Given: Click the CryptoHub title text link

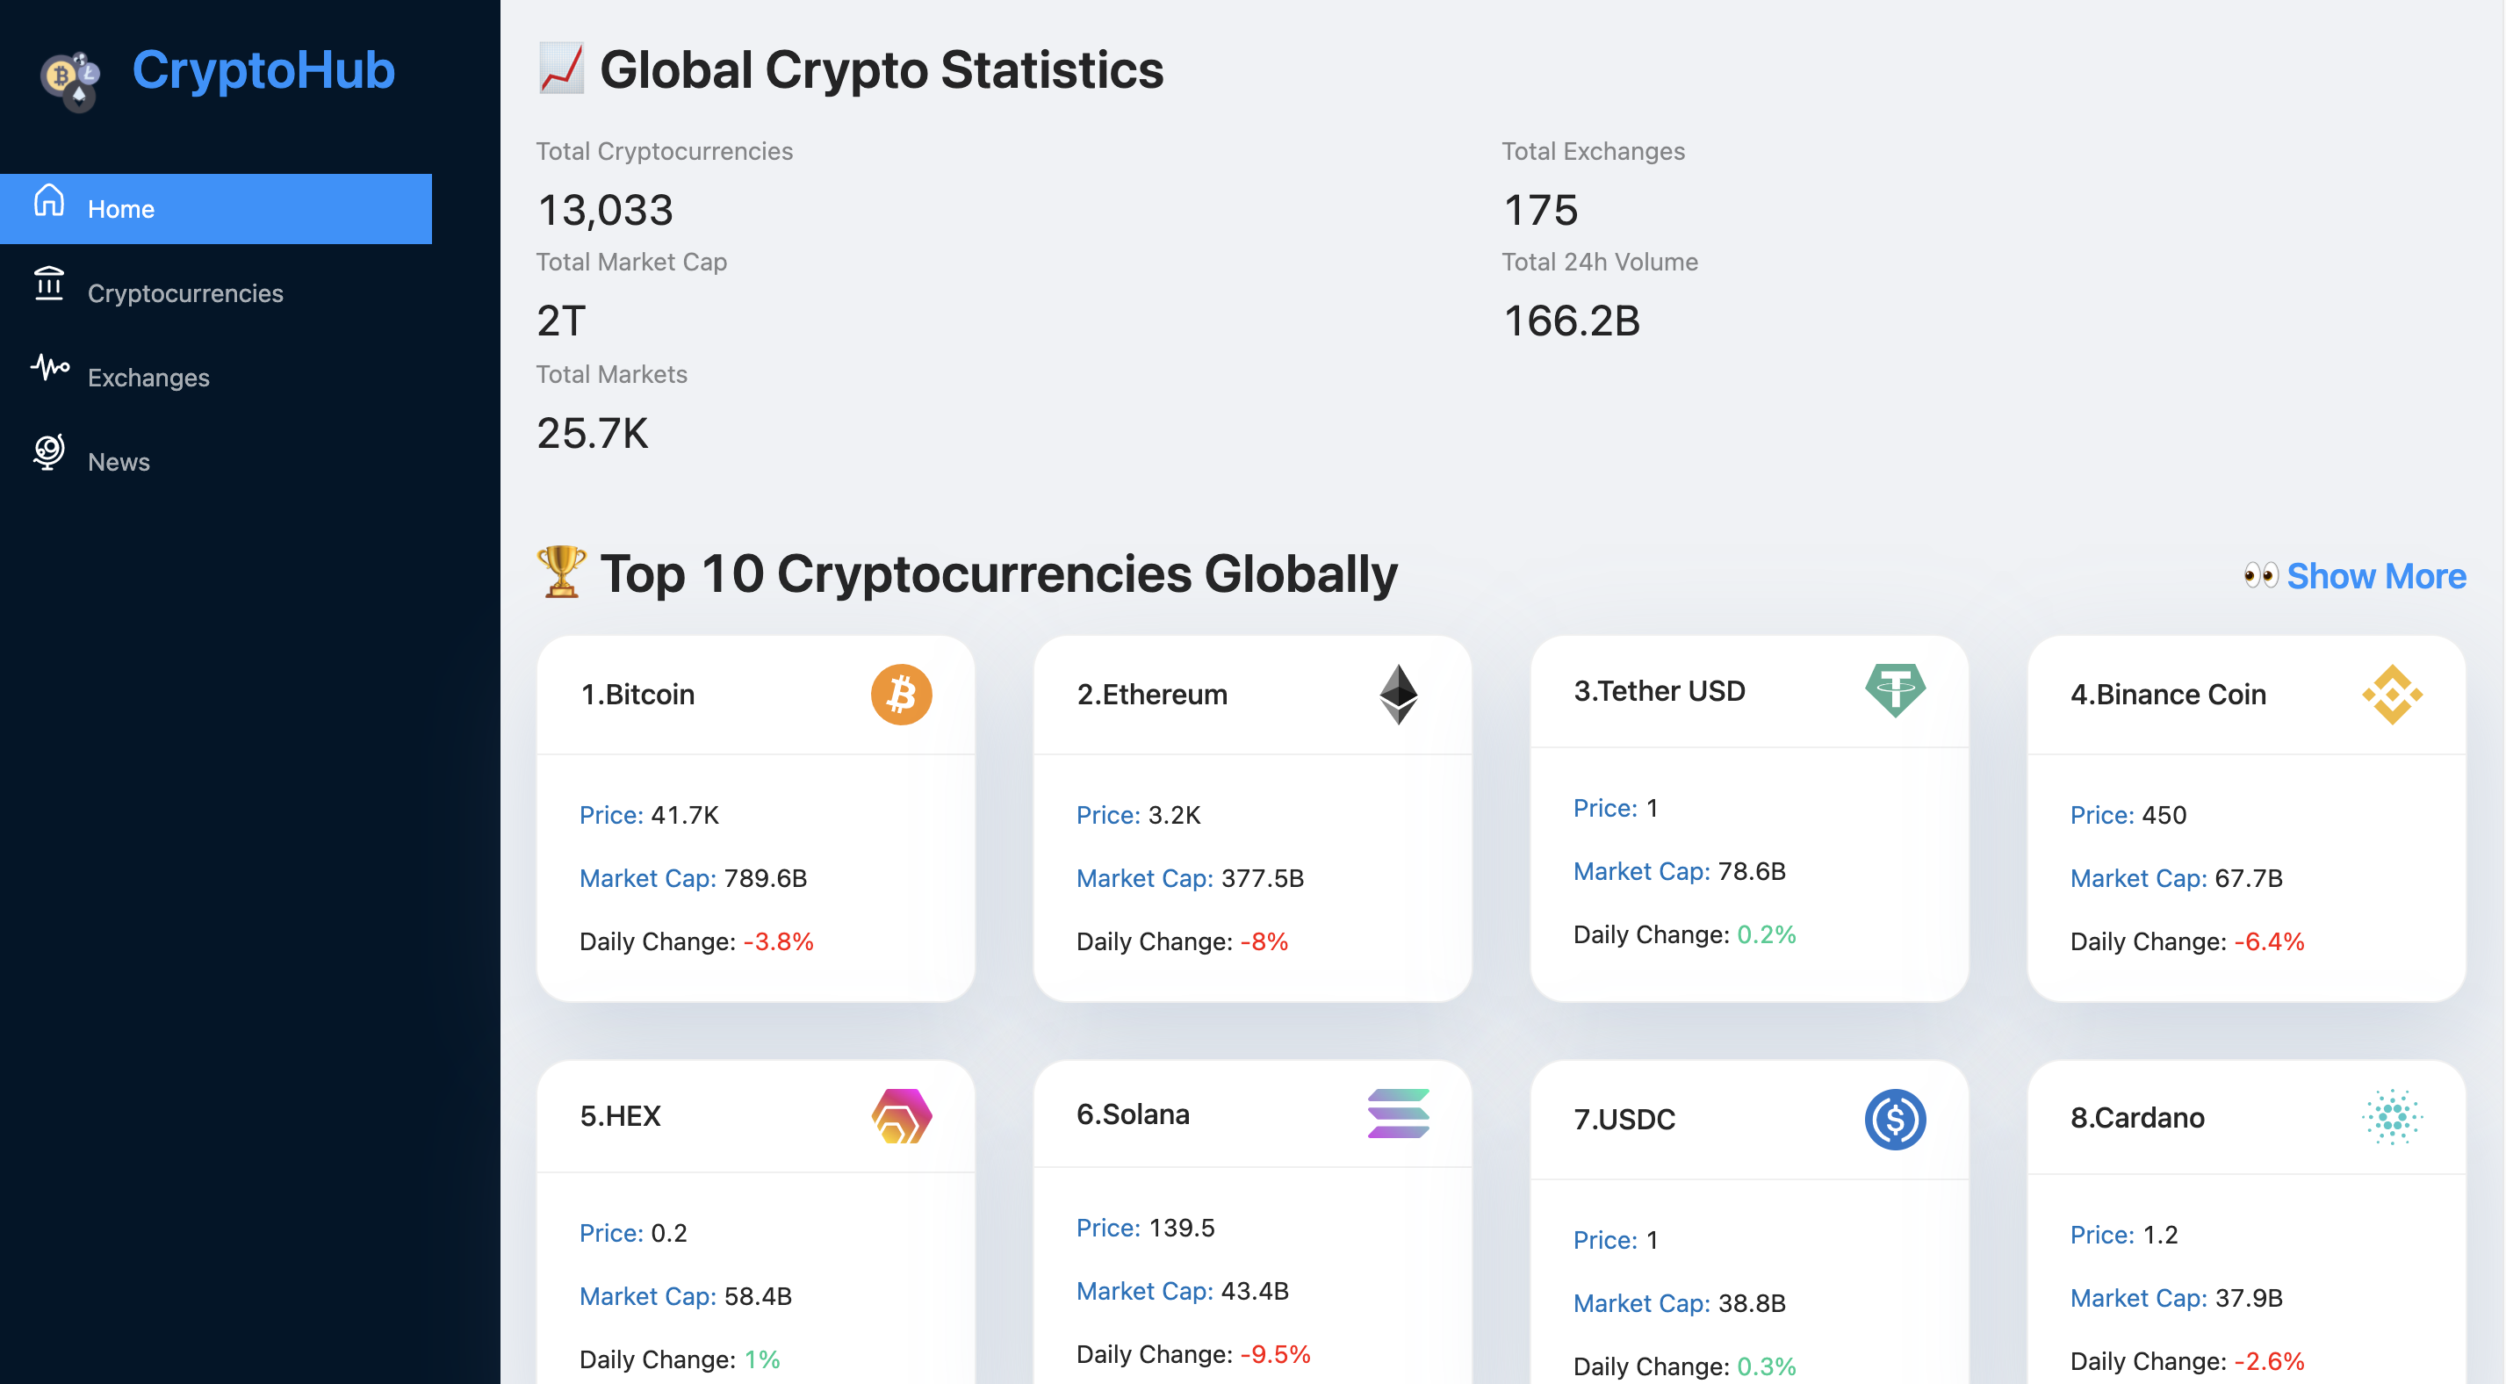Looking at the screenshot, I should tap(263, 70).
